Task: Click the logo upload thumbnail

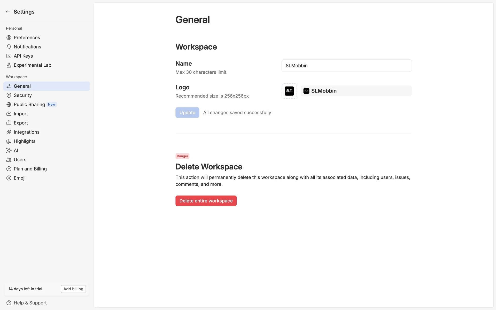Action: 289,91
